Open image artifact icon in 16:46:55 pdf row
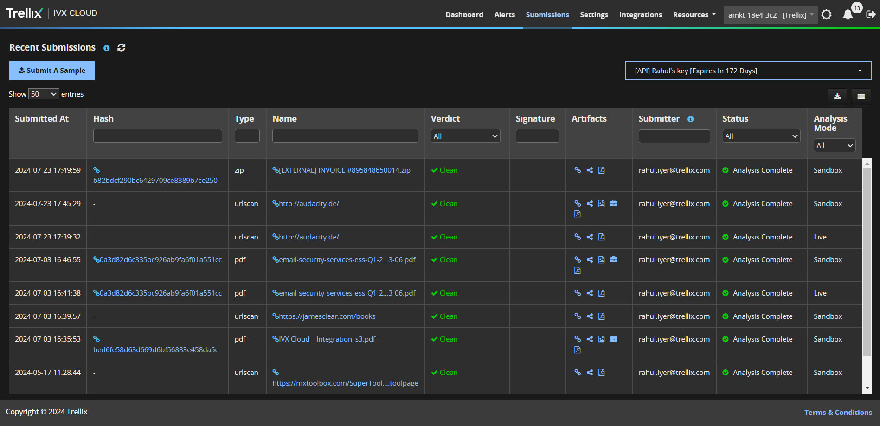 coord(602,260)
